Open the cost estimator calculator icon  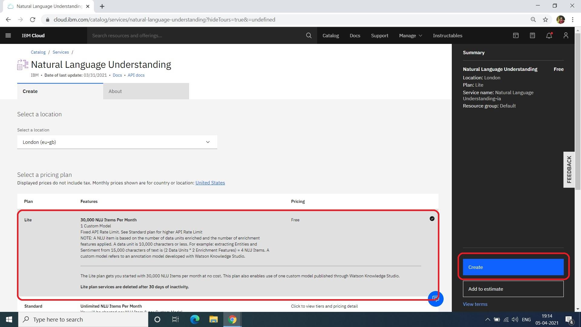[533, 35]
